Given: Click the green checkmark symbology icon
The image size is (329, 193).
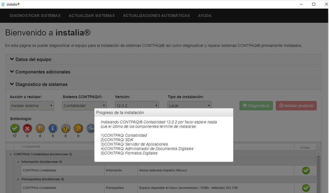Looking at the screenshot, I should [x=15, y=128].
